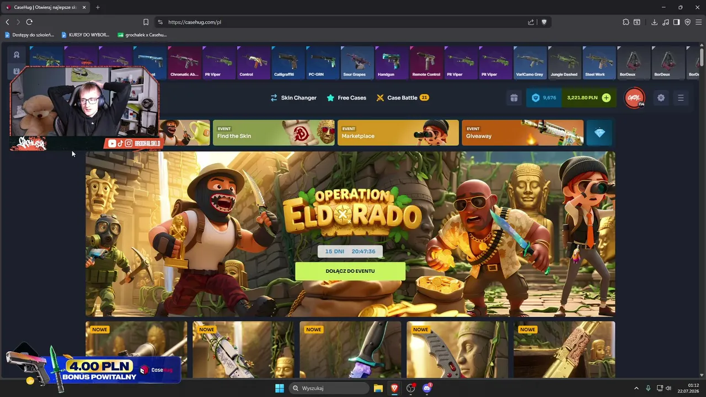Click the blue diamond icon tile
706x397 pixels.
pos(599,133)
